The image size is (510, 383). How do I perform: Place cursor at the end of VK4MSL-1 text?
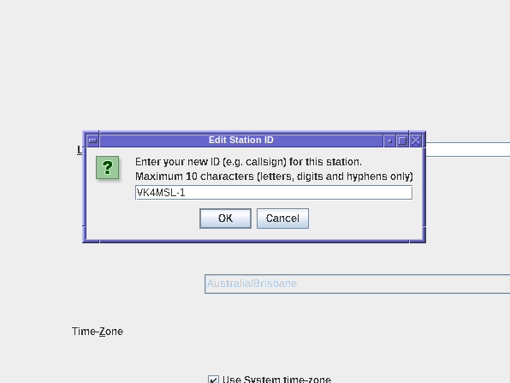(186, 193)
